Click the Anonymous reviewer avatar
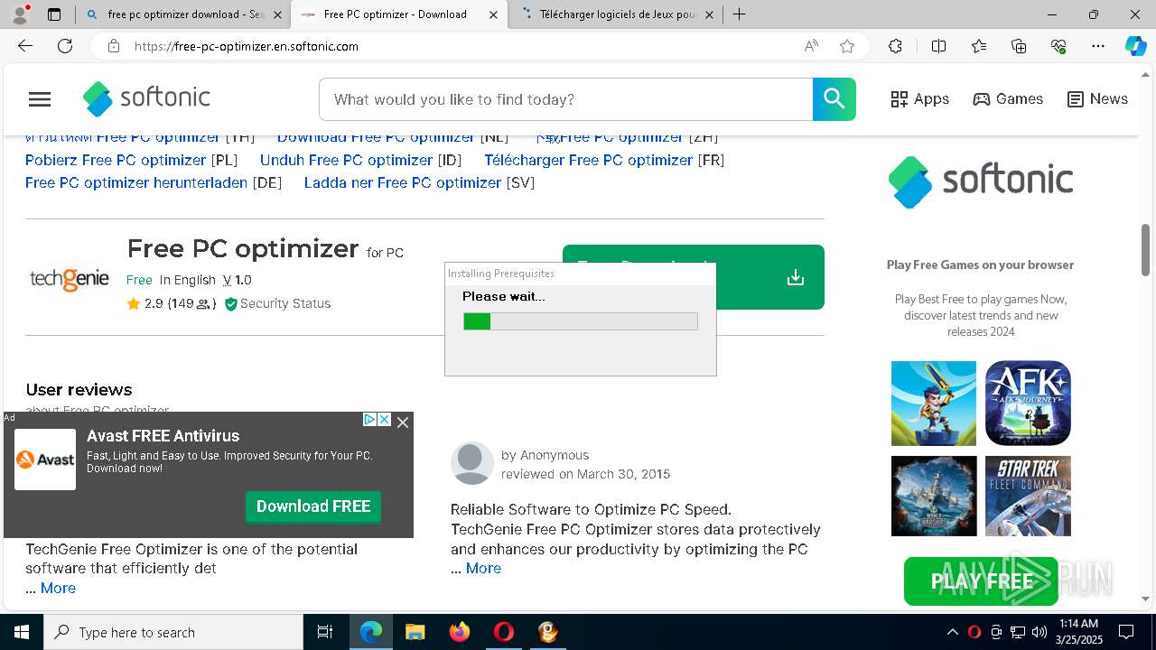Image resolution: width=1156 pixels, height=650 pixels. [471, 463]
